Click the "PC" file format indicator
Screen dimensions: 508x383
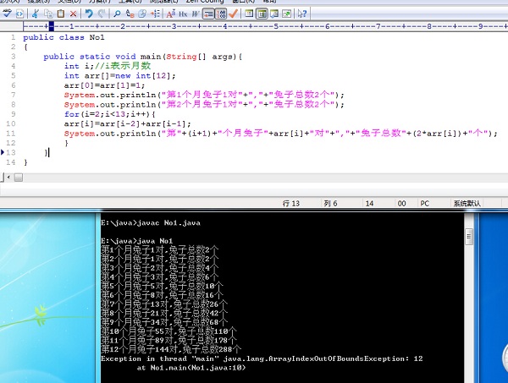[424, 204]
